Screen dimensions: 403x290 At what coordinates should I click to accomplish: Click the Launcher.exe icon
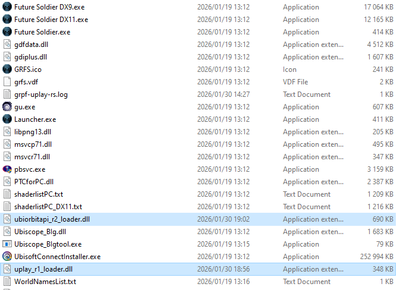[x=7, y=119]
